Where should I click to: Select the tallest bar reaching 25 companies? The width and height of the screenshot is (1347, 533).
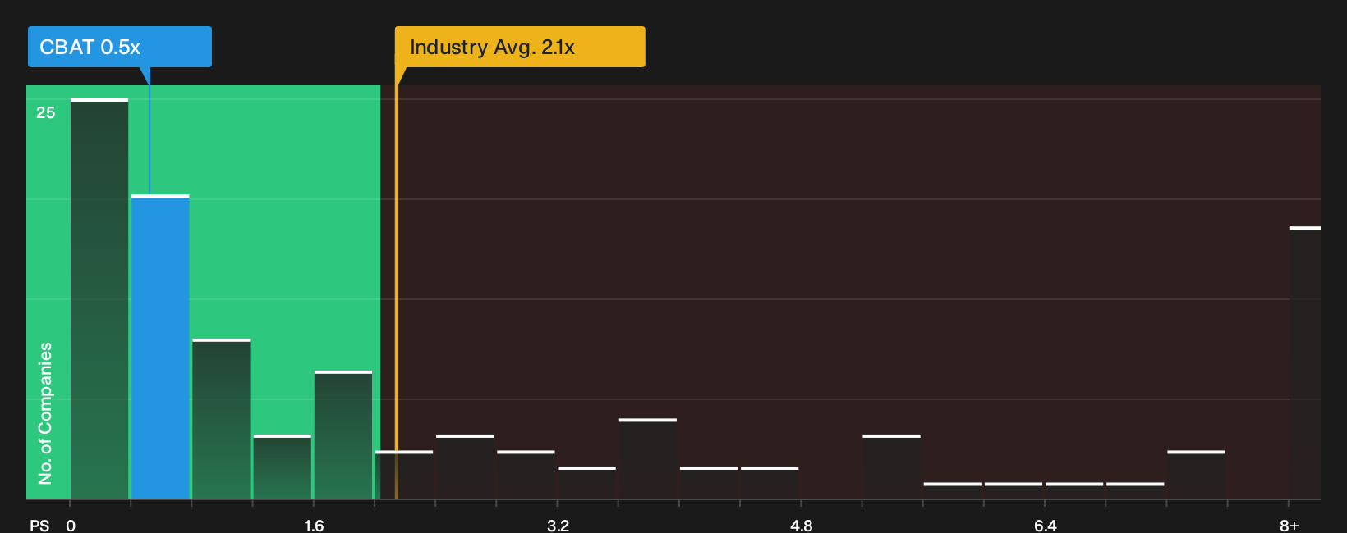pyautogui.click(x=99, y=298)
